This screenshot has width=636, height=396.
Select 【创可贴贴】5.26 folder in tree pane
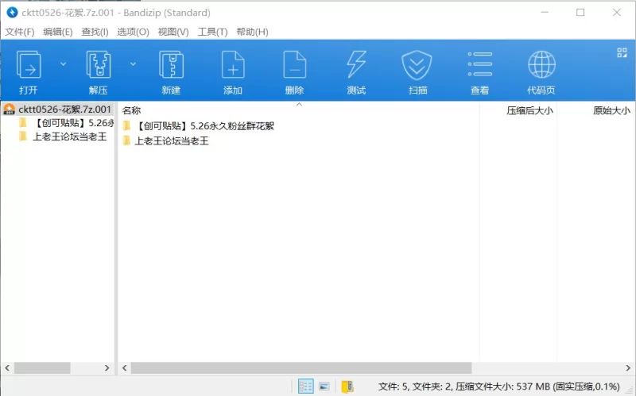tap(67, 123)
